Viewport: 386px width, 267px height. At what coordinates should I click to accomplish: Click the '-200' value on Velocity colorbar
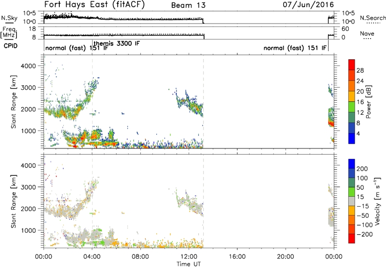[x=365, y=234]
